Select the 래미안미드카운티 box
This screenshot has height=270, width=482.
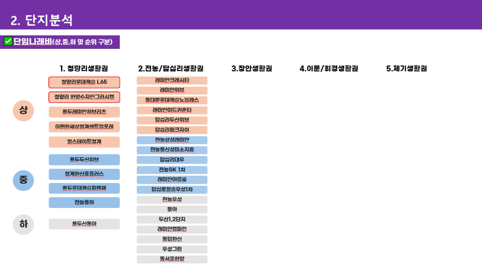pos(172,110)
